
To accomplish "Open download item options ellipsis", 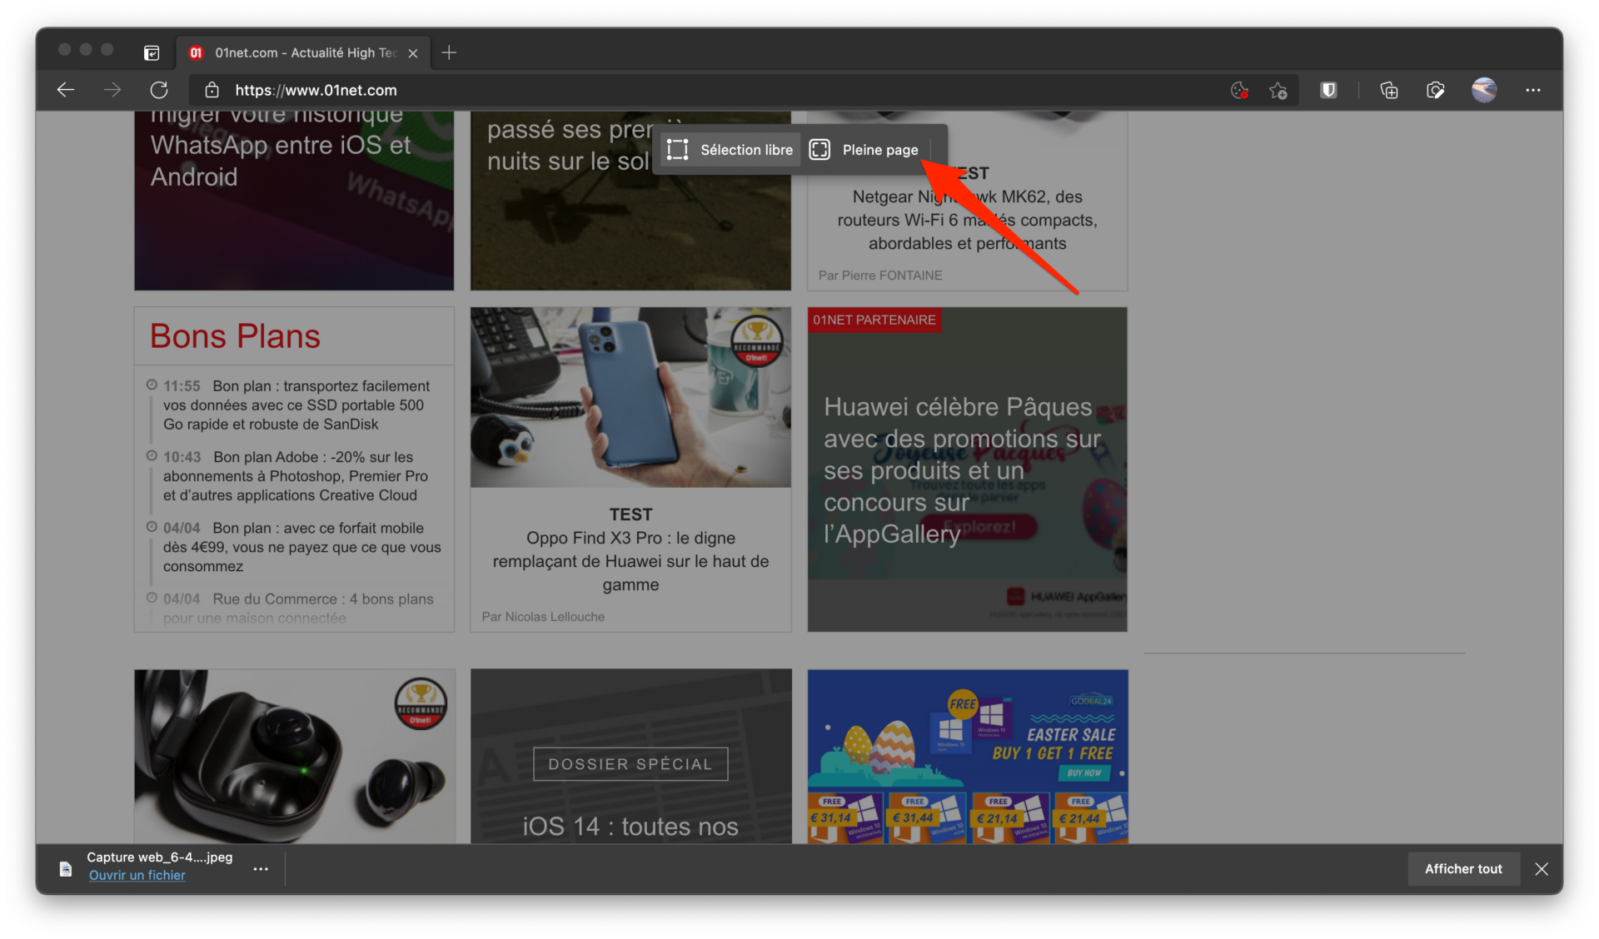I will (x=261, y=868).
